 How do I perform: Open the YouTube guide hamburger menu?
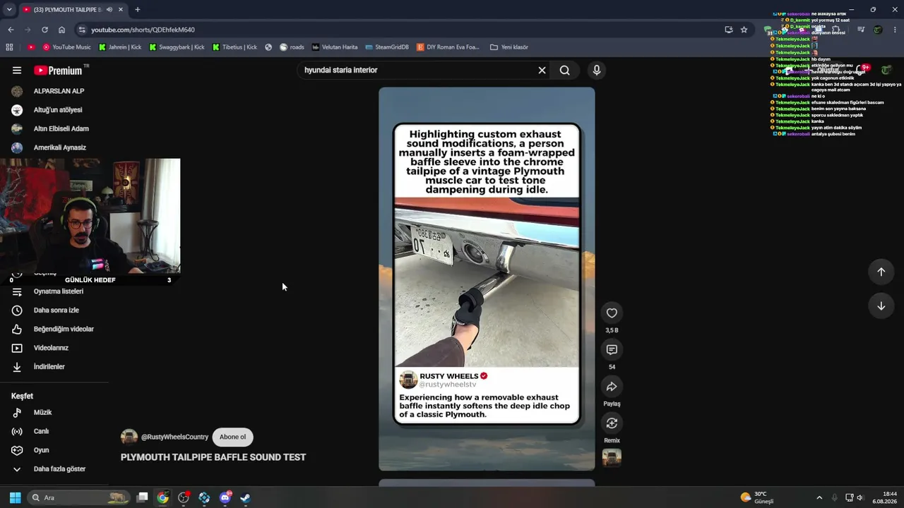click(x=17, y=70)
